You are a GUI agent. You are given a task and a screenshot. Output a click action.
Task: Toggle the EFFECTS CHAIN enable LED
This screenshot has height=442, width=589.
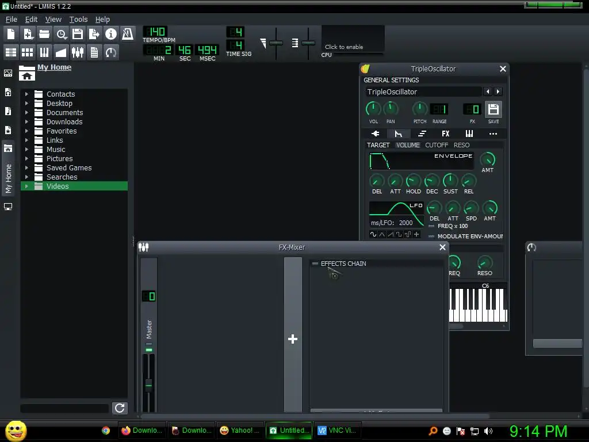(315, 264)
